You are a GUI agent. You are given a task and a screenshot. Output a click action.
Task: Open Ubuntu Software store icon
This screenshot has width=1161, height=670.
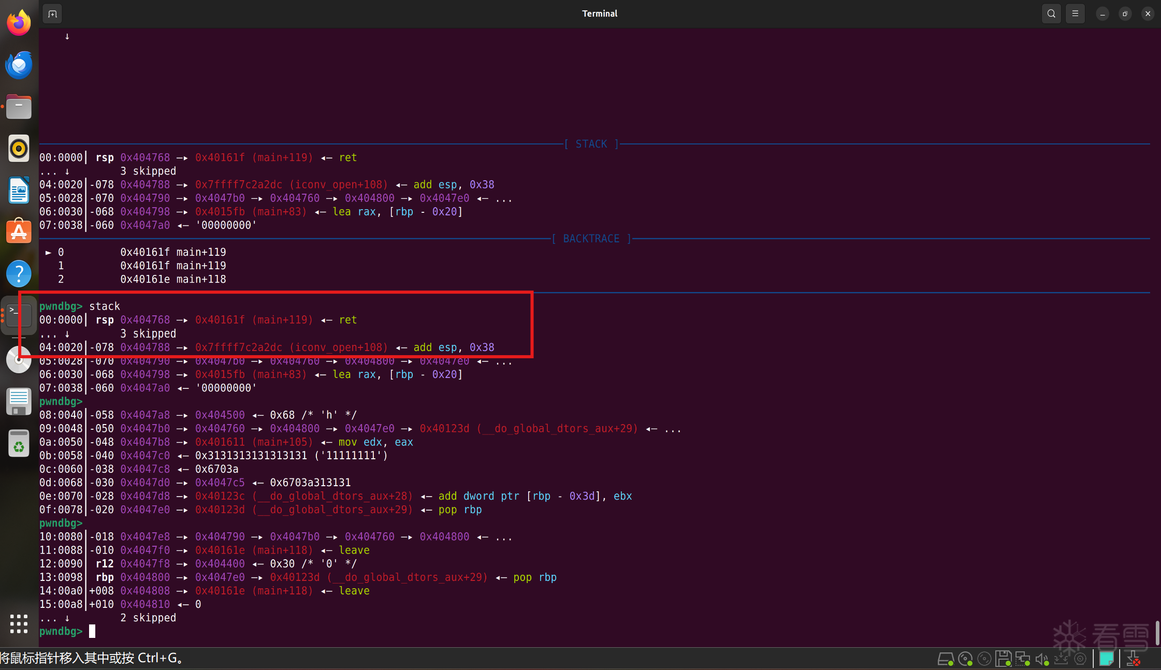coord(19,231)
